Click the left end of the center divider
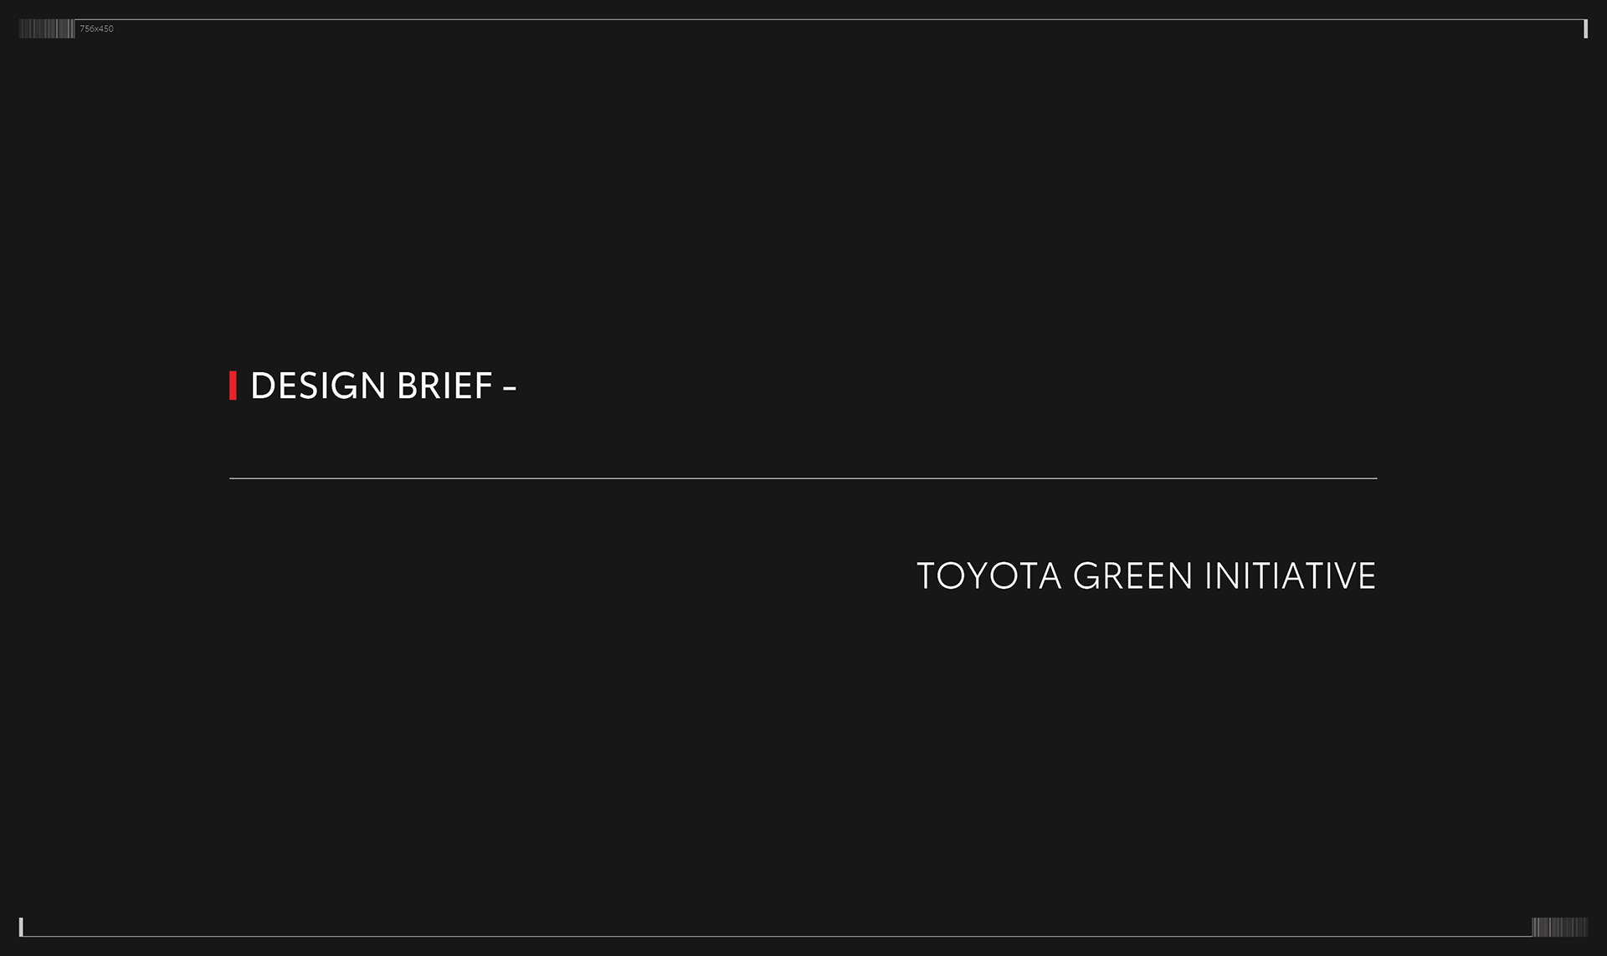 pos(232,478)
